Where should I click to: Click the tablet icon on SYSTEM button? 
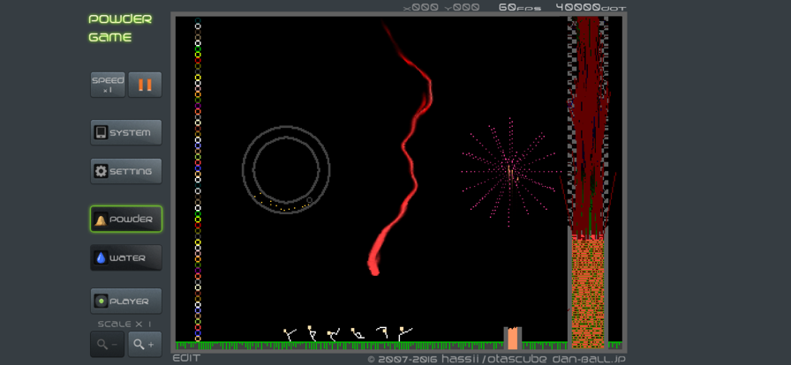click(x=101, y=132)
